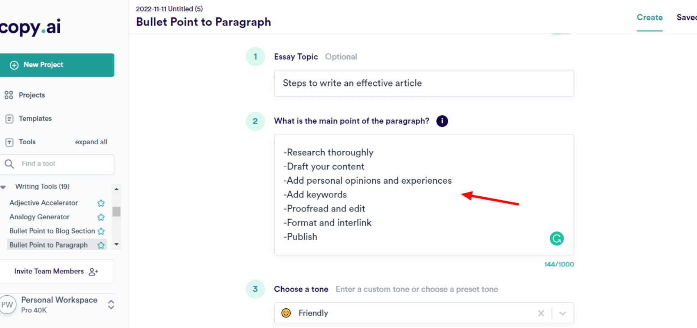Click the Essay Topic input field
This screenshot has height=328, width=697.
424,83
